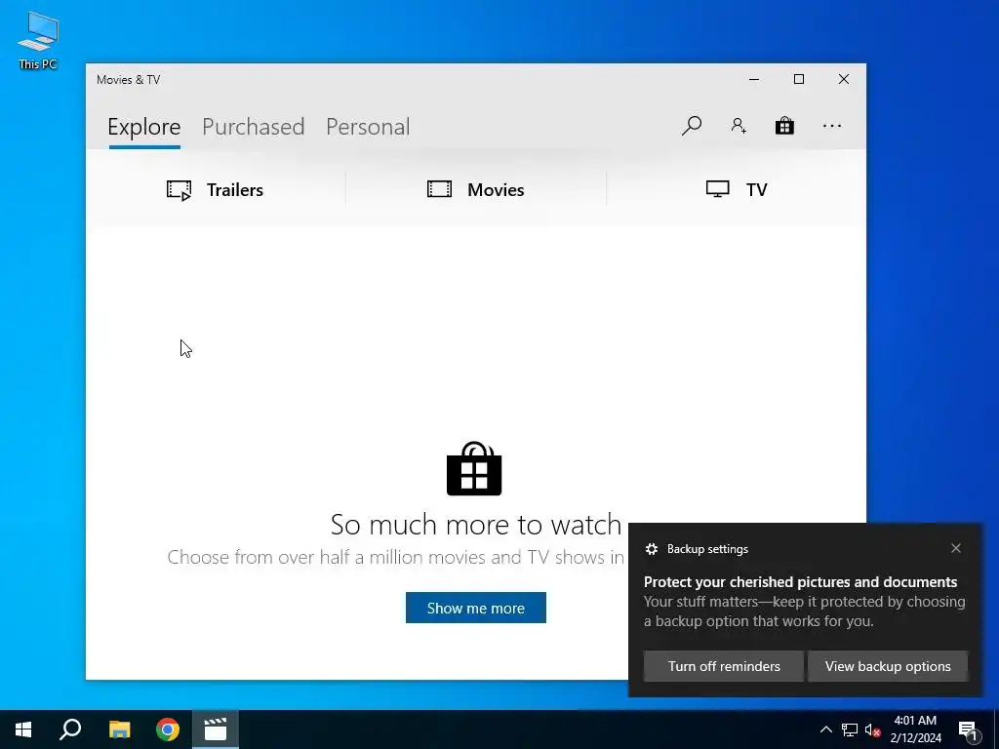This screenshot has width=999, height=749.
Task: Minimize the Movies & TV window
Action: pos(754,79)
